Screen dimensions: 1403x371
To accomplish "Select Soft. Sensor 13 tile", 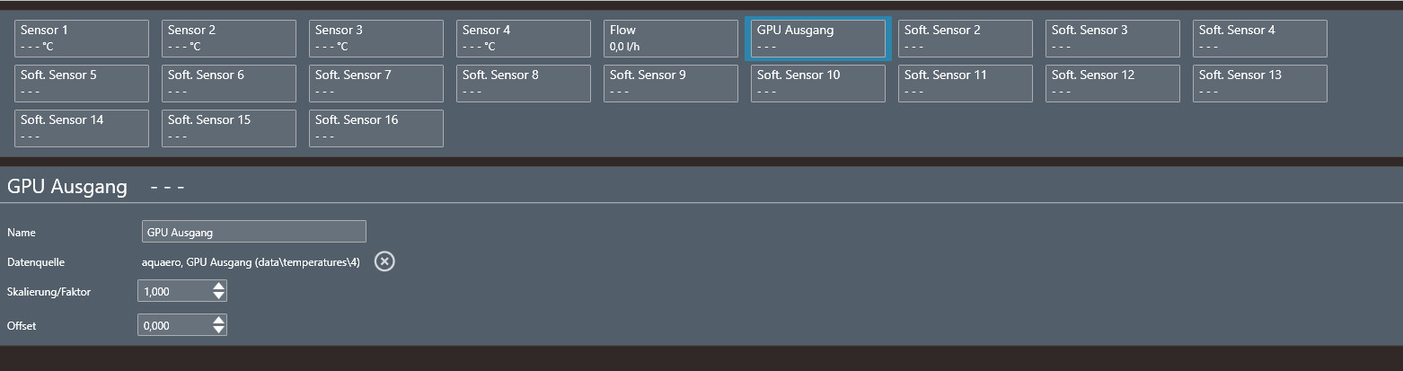I will click(x=1260, y=83).
